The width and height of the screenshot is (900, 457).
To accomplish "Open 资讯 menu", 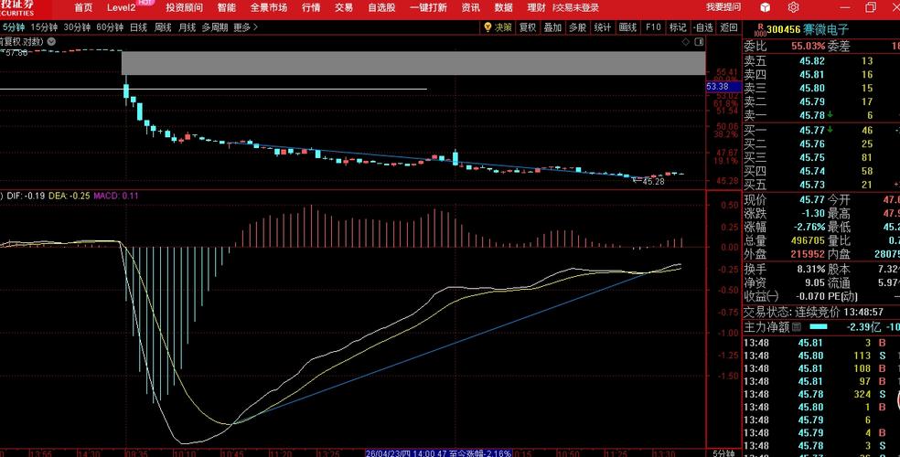I will (471, 7).
